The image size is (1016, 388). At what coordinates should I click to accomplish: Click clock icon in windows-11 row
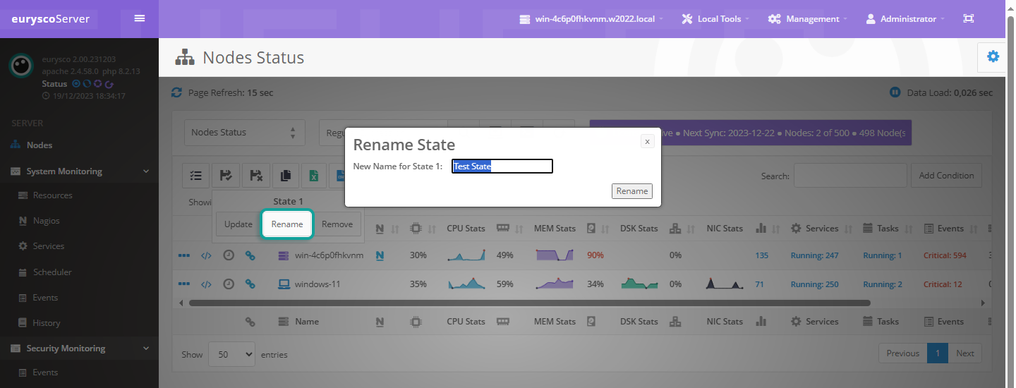click(x=229, y=284)
